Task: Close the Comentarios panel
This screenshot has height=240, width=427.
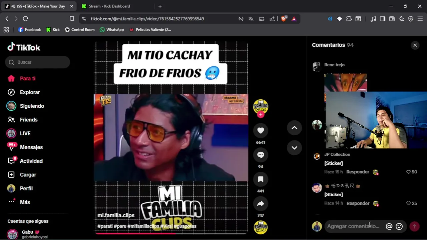Action: tap(415, 45)
